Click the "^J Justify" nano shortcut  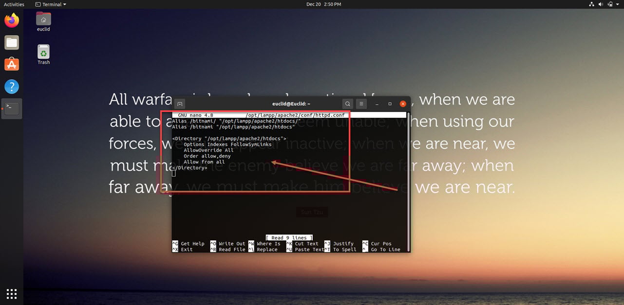(339, 244)
